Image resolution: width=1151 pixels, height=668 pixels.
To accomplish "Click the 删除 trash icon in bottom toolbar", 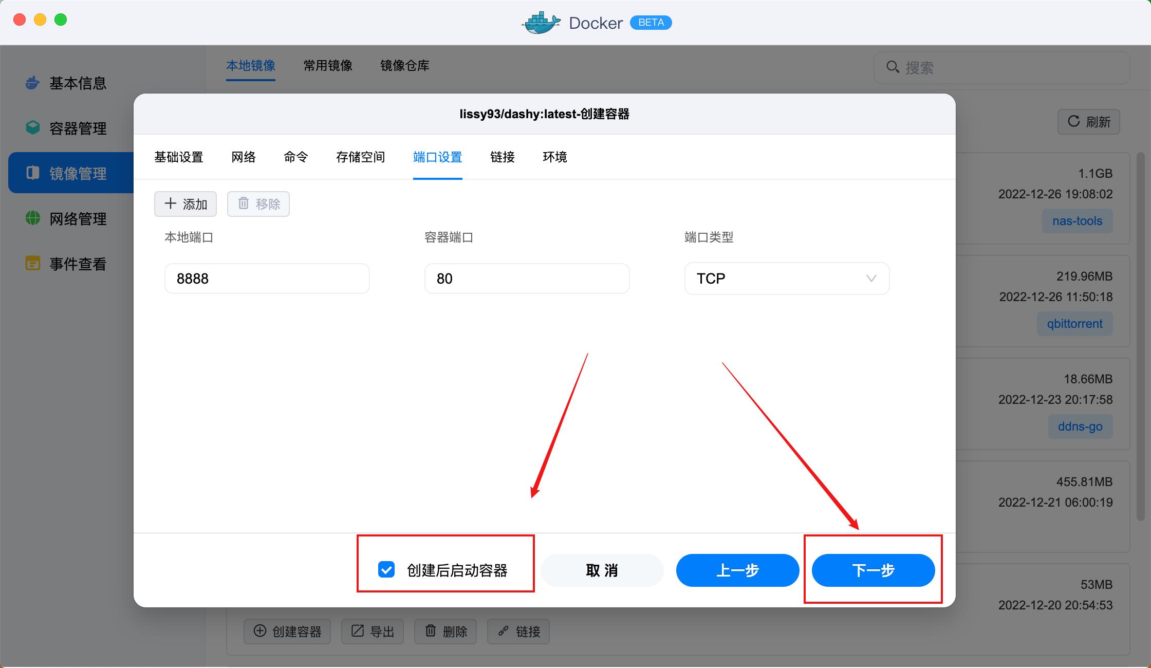I will [x=431, y=632].
